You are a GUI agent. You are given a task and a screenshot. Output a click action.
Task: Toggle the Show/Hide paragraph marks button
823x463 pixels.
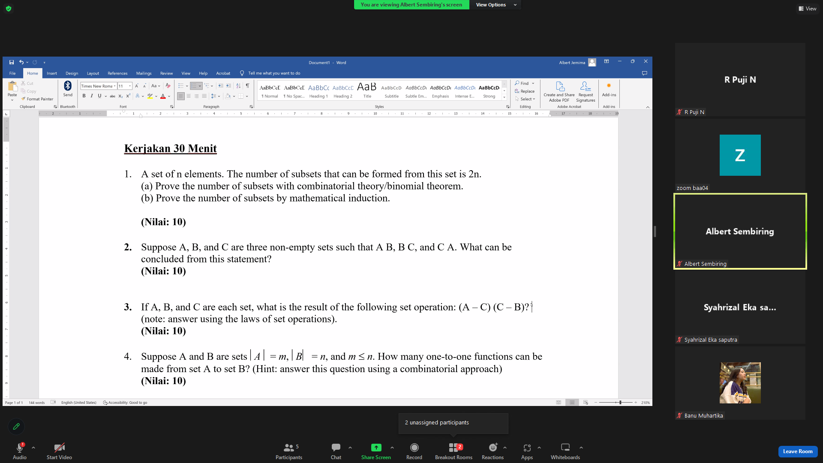click(247, 86)
